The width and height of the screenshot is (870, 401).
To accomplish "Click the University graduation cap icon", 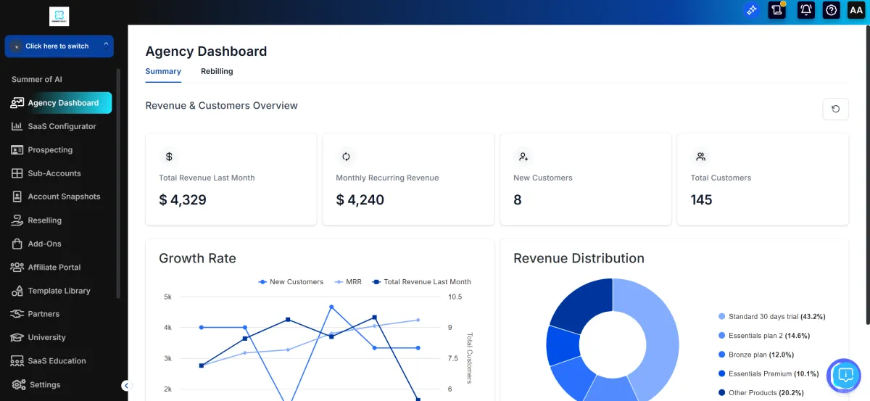I will [x=17, y=338].
